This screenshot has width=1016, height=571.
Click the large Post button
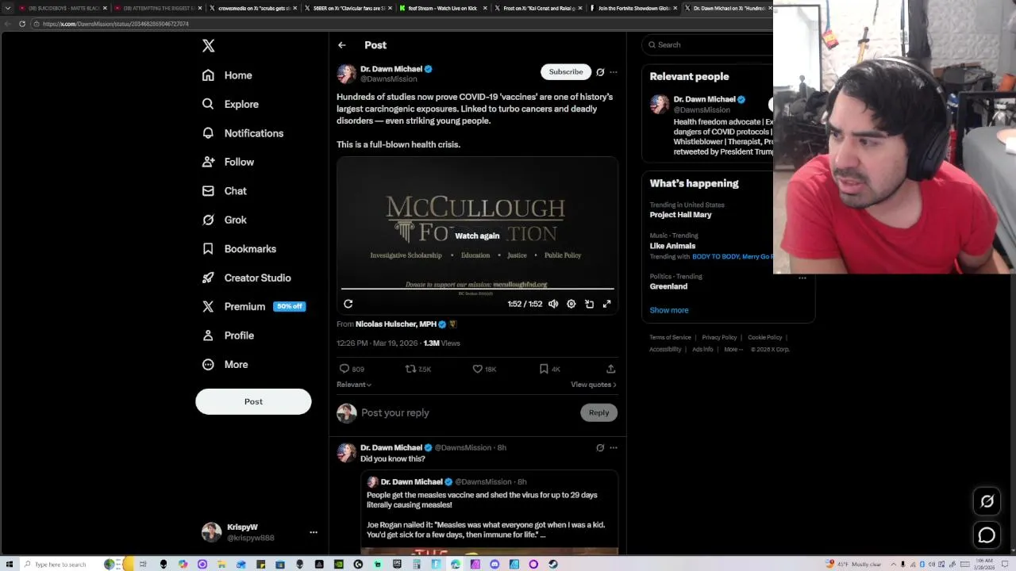pyautogui.click(x=253, y=401)
